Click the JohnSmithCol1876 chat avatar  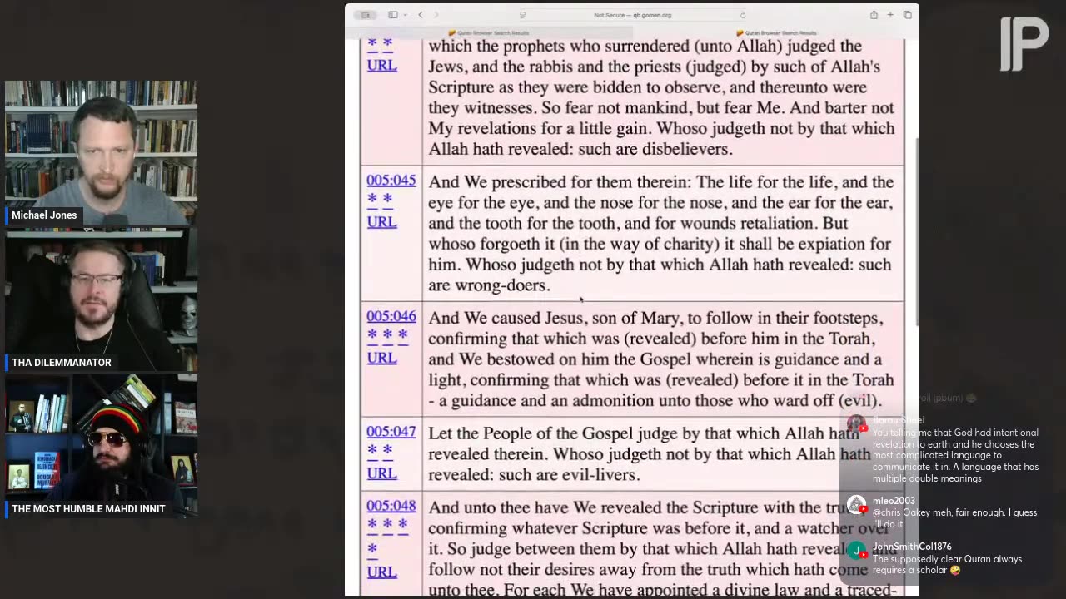(856, 551)
